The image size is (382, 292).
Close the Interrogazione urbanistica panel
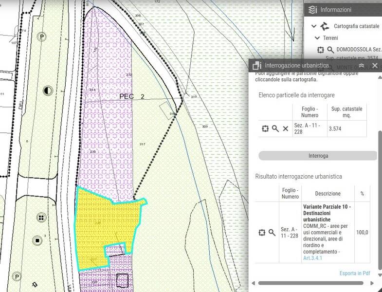pyautogui.click(x=375, y=65)
